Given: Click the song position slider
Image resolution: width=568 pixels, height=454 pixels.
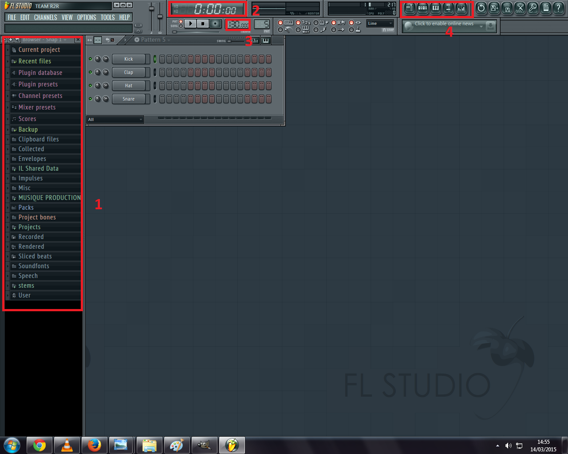Looking at the screenshot, I should [196, 32].
